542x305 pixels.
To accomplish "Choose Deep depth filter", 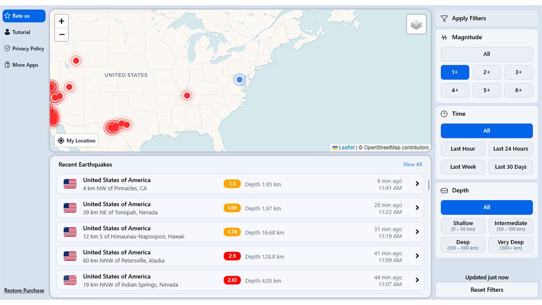I will point(463,245).
